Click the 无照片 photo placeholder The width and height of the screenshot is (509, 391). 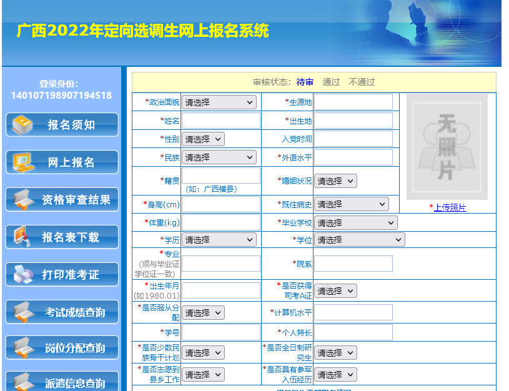pos(447,147)
